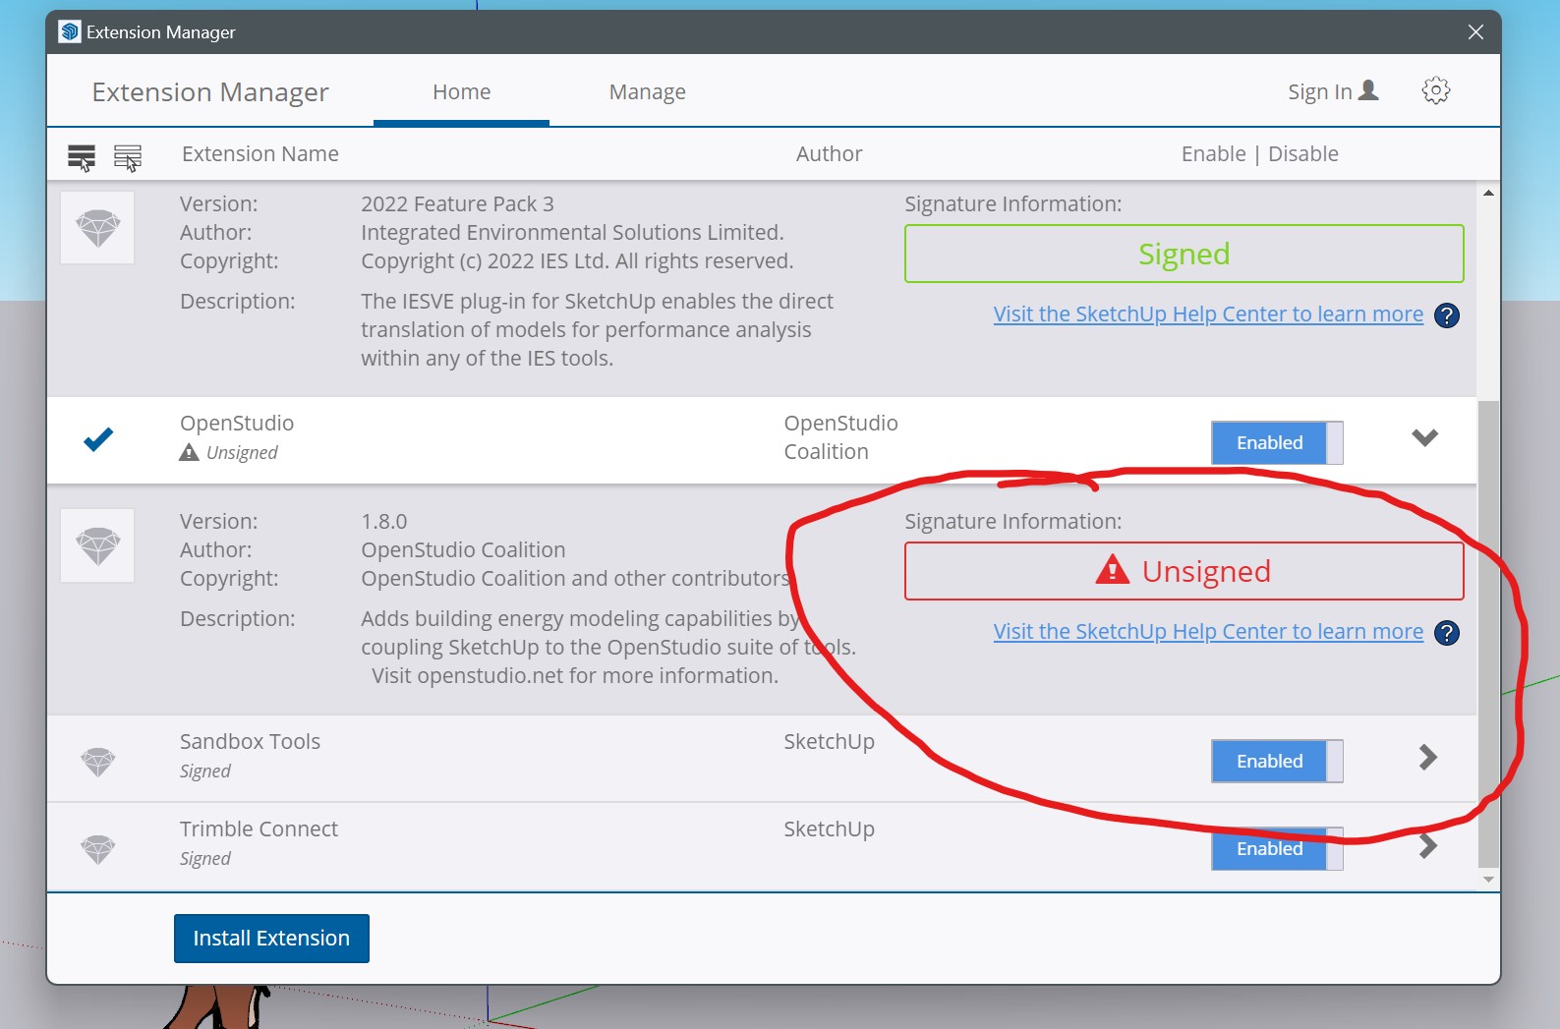Open Help Center link under Signed box

pos(1208,314)
